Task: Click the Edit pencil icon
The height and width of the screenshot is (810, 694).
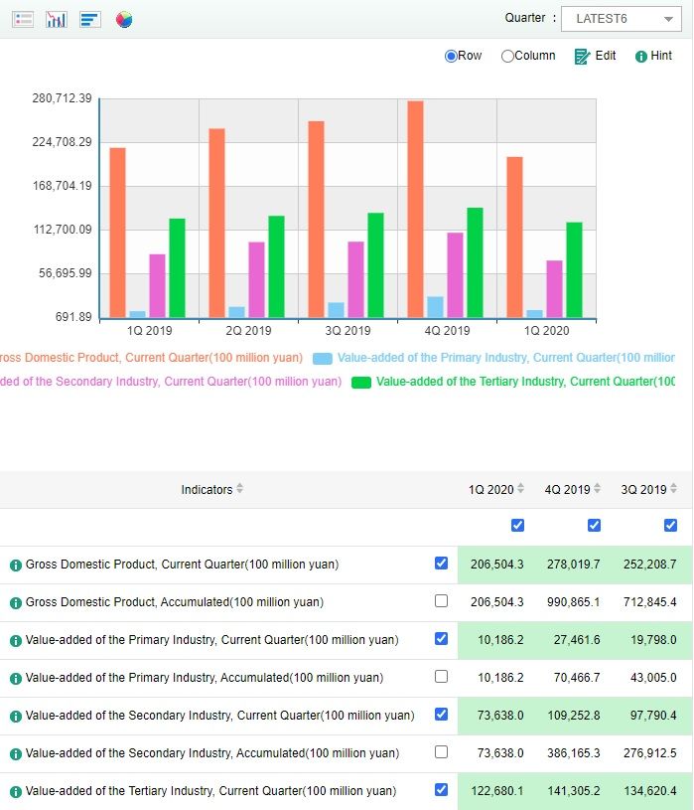Action: [x=583, y=57]
